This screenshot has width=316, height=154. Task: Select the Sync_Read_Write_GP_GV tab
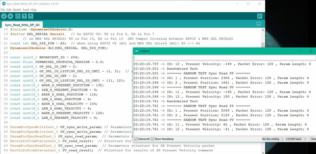[x=22, y=25]
